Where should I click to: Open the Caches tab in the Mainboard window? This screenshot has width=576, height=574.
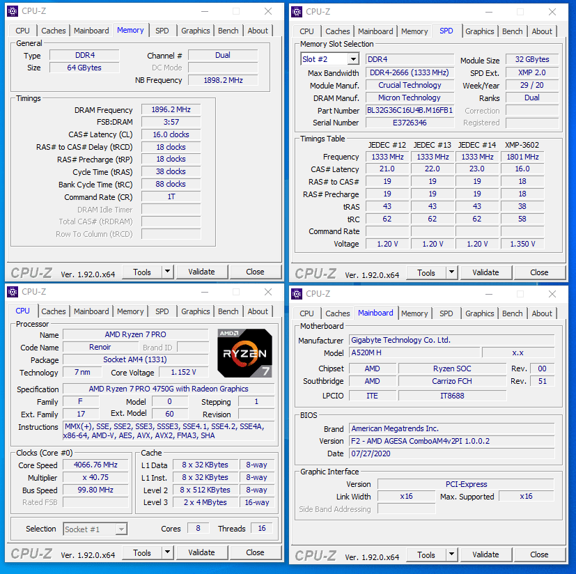[x=337, y=313]
